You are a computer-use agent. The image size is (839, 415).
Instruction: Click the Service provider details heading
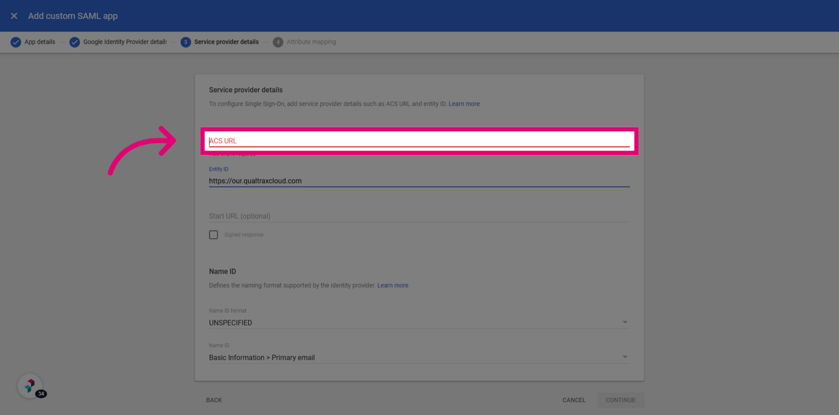(x=246, y=90)
